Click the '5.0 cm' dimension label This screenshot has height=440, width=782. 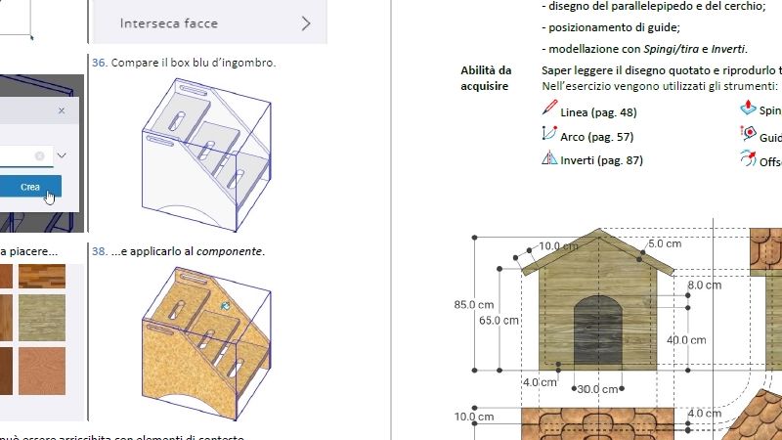pyautogui.click(x=665, y=243)
